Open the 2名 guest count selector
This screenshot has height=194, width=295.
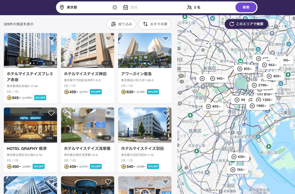[x=196, y=7]
